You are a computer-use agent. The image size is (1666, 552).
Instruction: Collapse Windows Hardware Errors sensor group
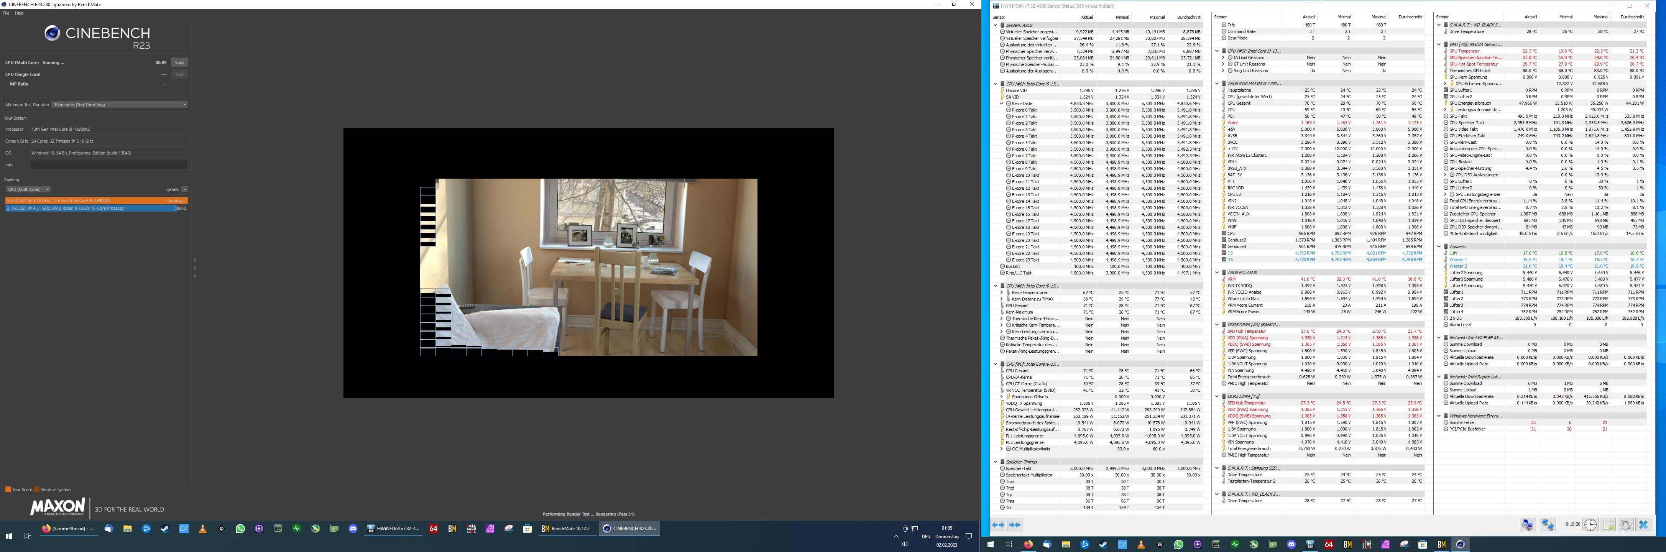tap(1439, 416)
